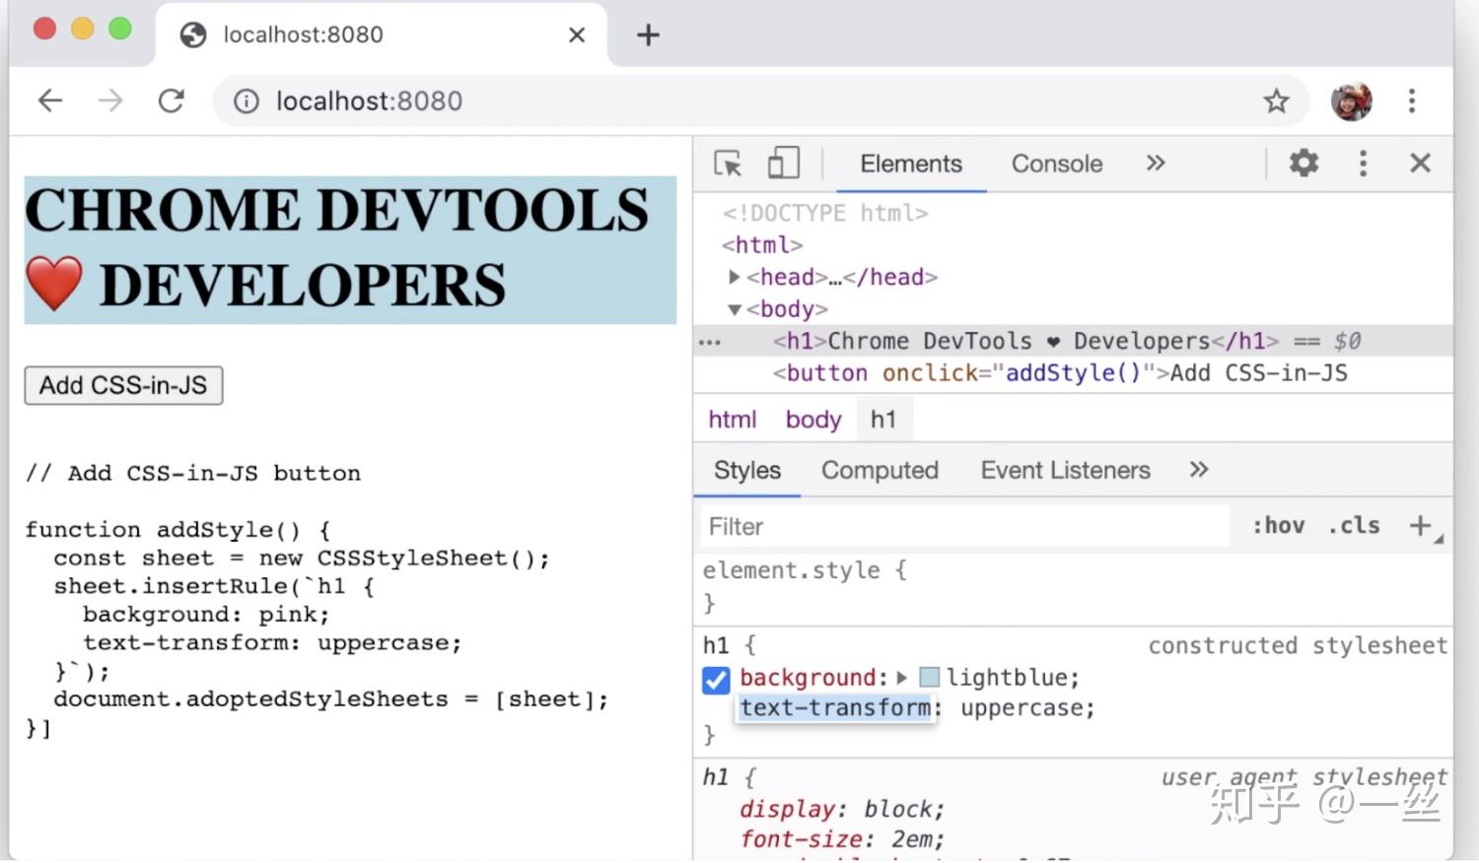Toggle the .cls element classes pane
The height and width of the screenshot is (863, 1479).
[x=1354, y=526]
